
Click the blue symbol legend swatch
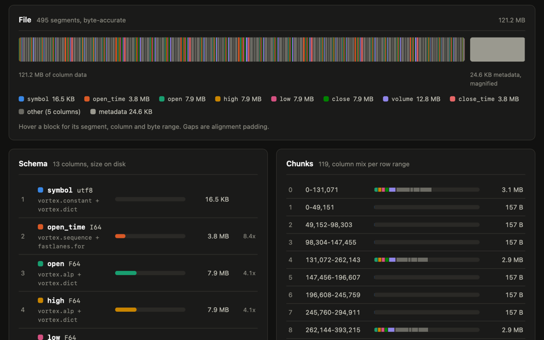[21, 99]
